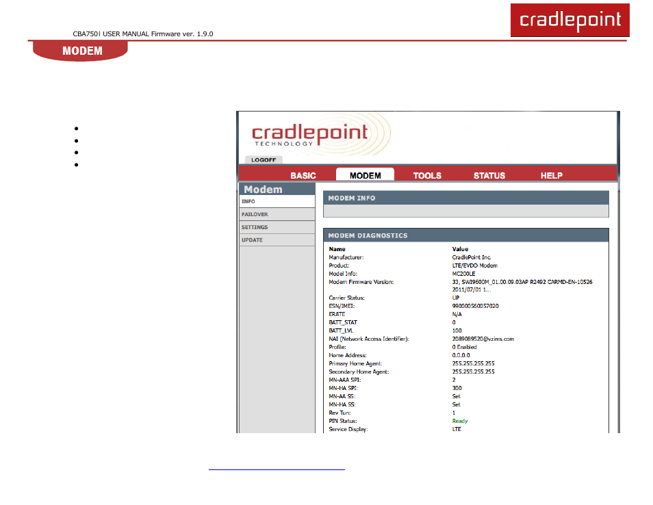This screenshot has width=653, height=505.
Task: Click the CBA750I USER MANUAL header text
Action: [x=143, y=34]
